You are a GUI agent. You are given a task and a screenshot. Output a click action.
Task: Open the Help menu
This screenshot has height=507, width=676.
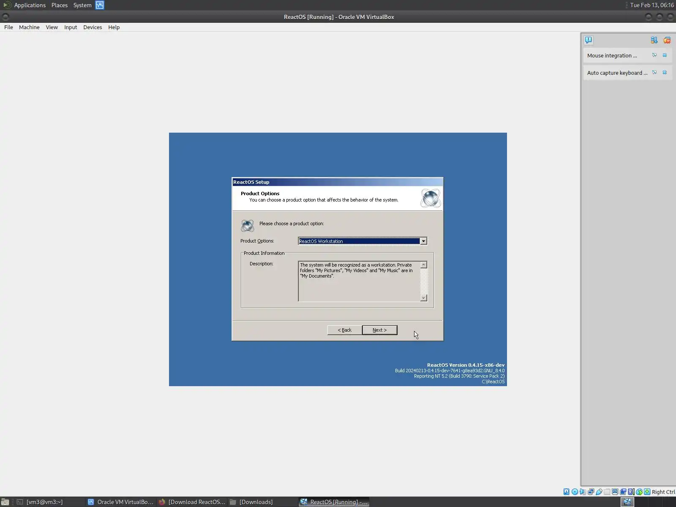(x=114, y=27)
